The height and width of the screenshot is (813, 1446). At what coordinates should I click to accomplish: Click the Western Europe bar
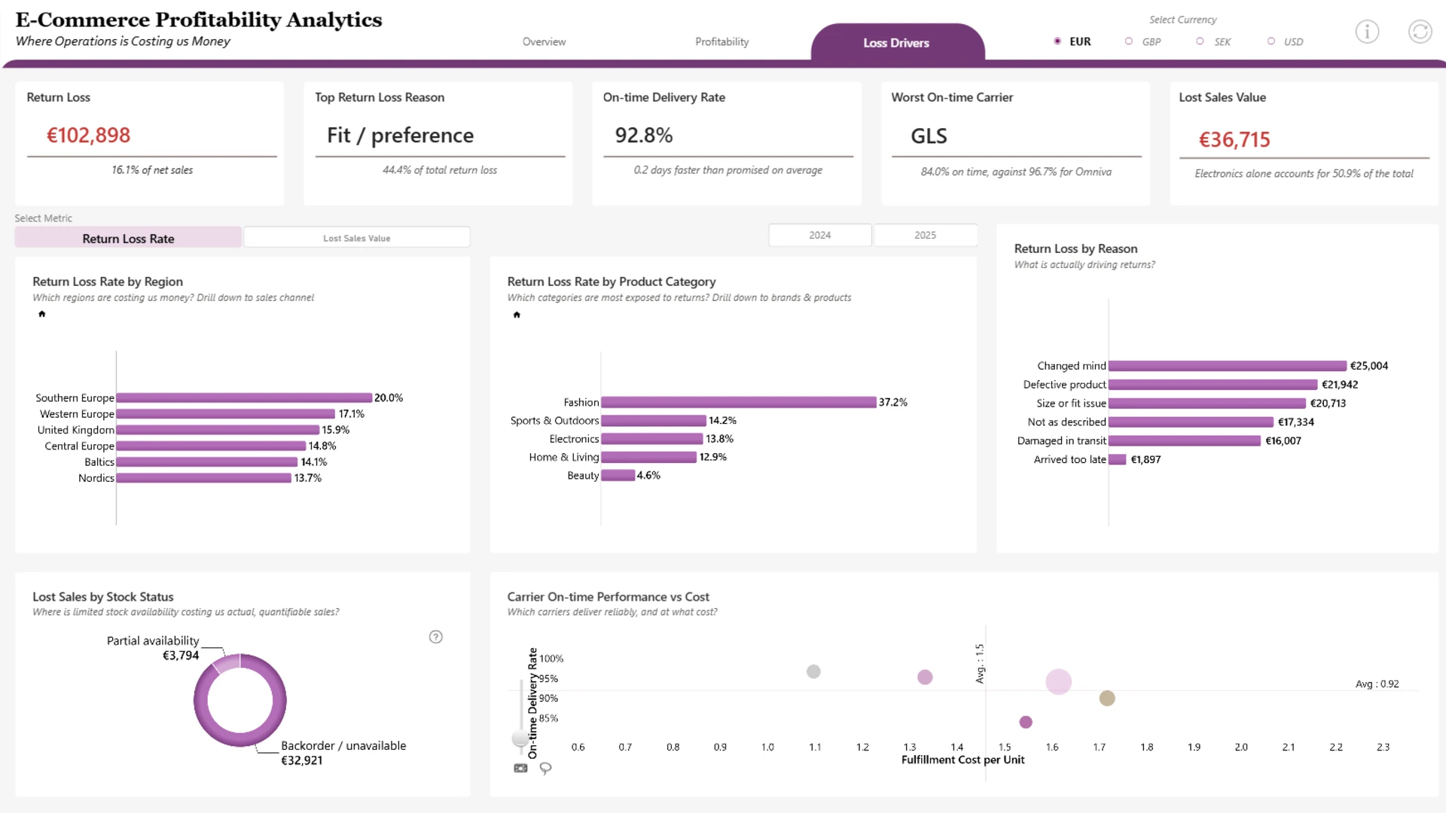coord(225,414)
